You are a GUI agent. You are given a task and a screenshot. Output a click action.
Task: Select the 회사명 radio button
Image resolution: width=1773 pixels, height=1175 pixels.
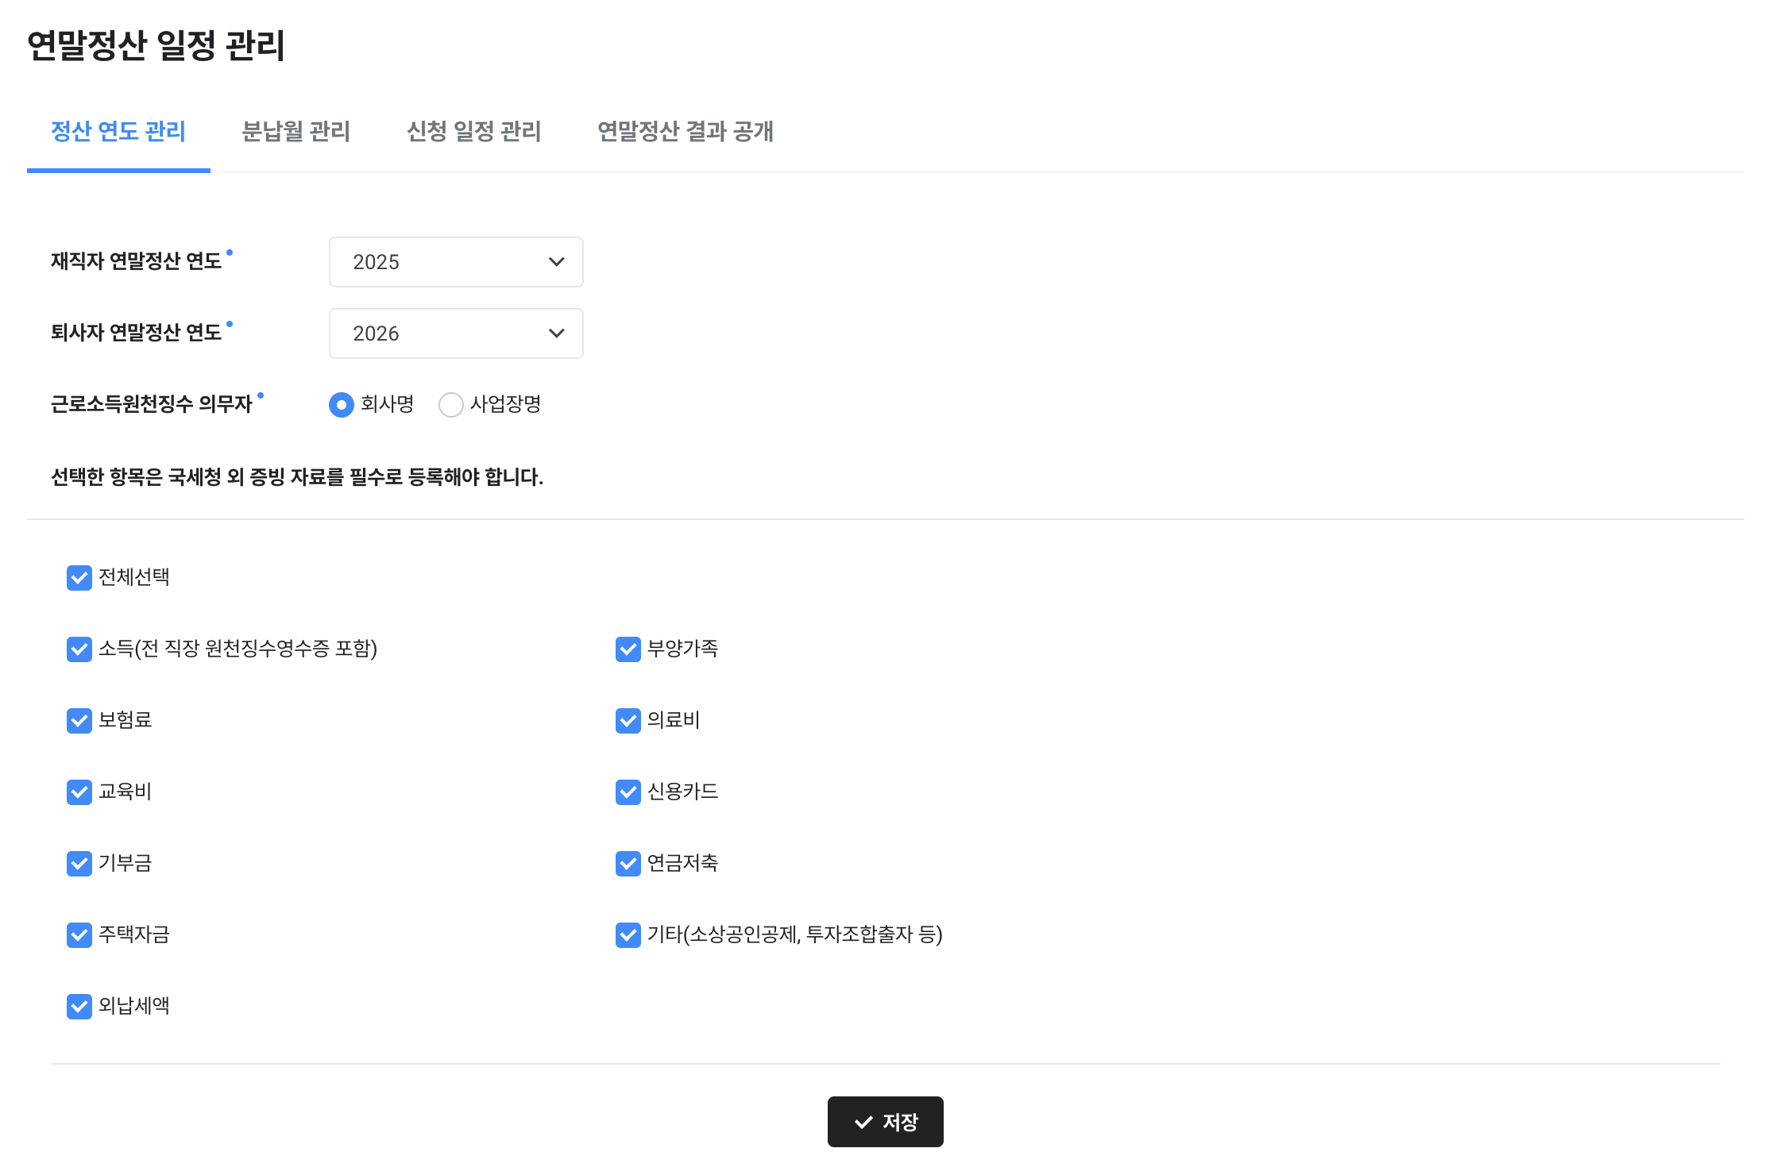tap(342, 405)
